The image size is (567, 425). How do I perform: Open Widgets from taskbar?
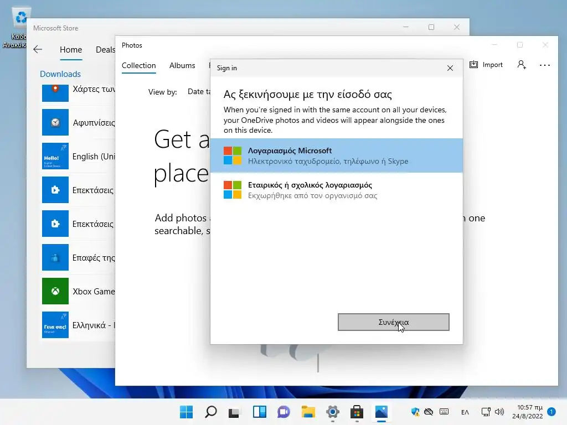(259, 412)
